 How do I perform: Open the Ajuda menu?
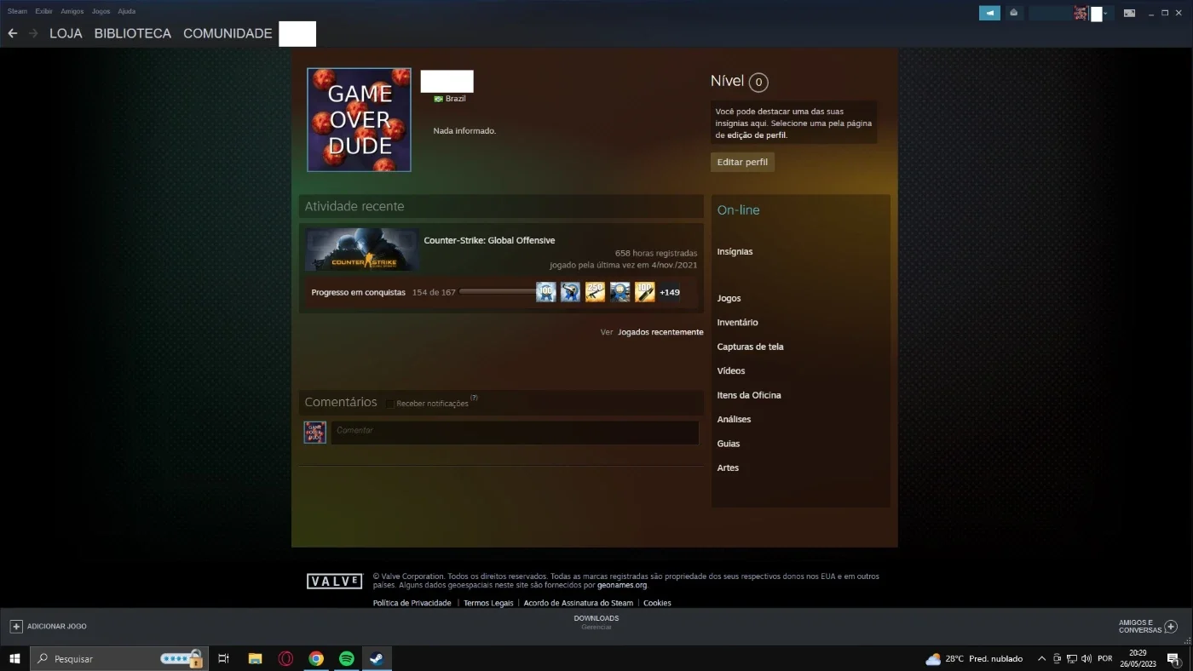click(x=126, y=12)
